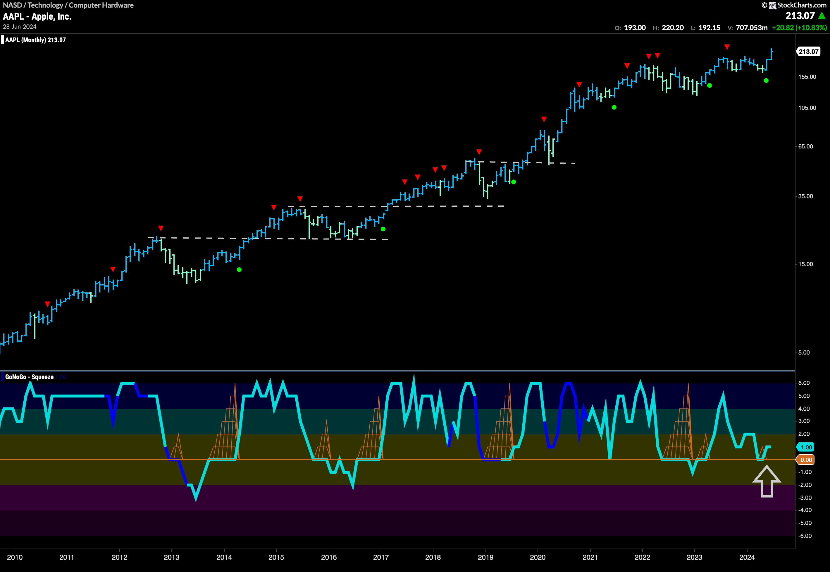Click the 28-Jun-2024 date label
This screenshot has height=572, width=830.
point(20,27)
